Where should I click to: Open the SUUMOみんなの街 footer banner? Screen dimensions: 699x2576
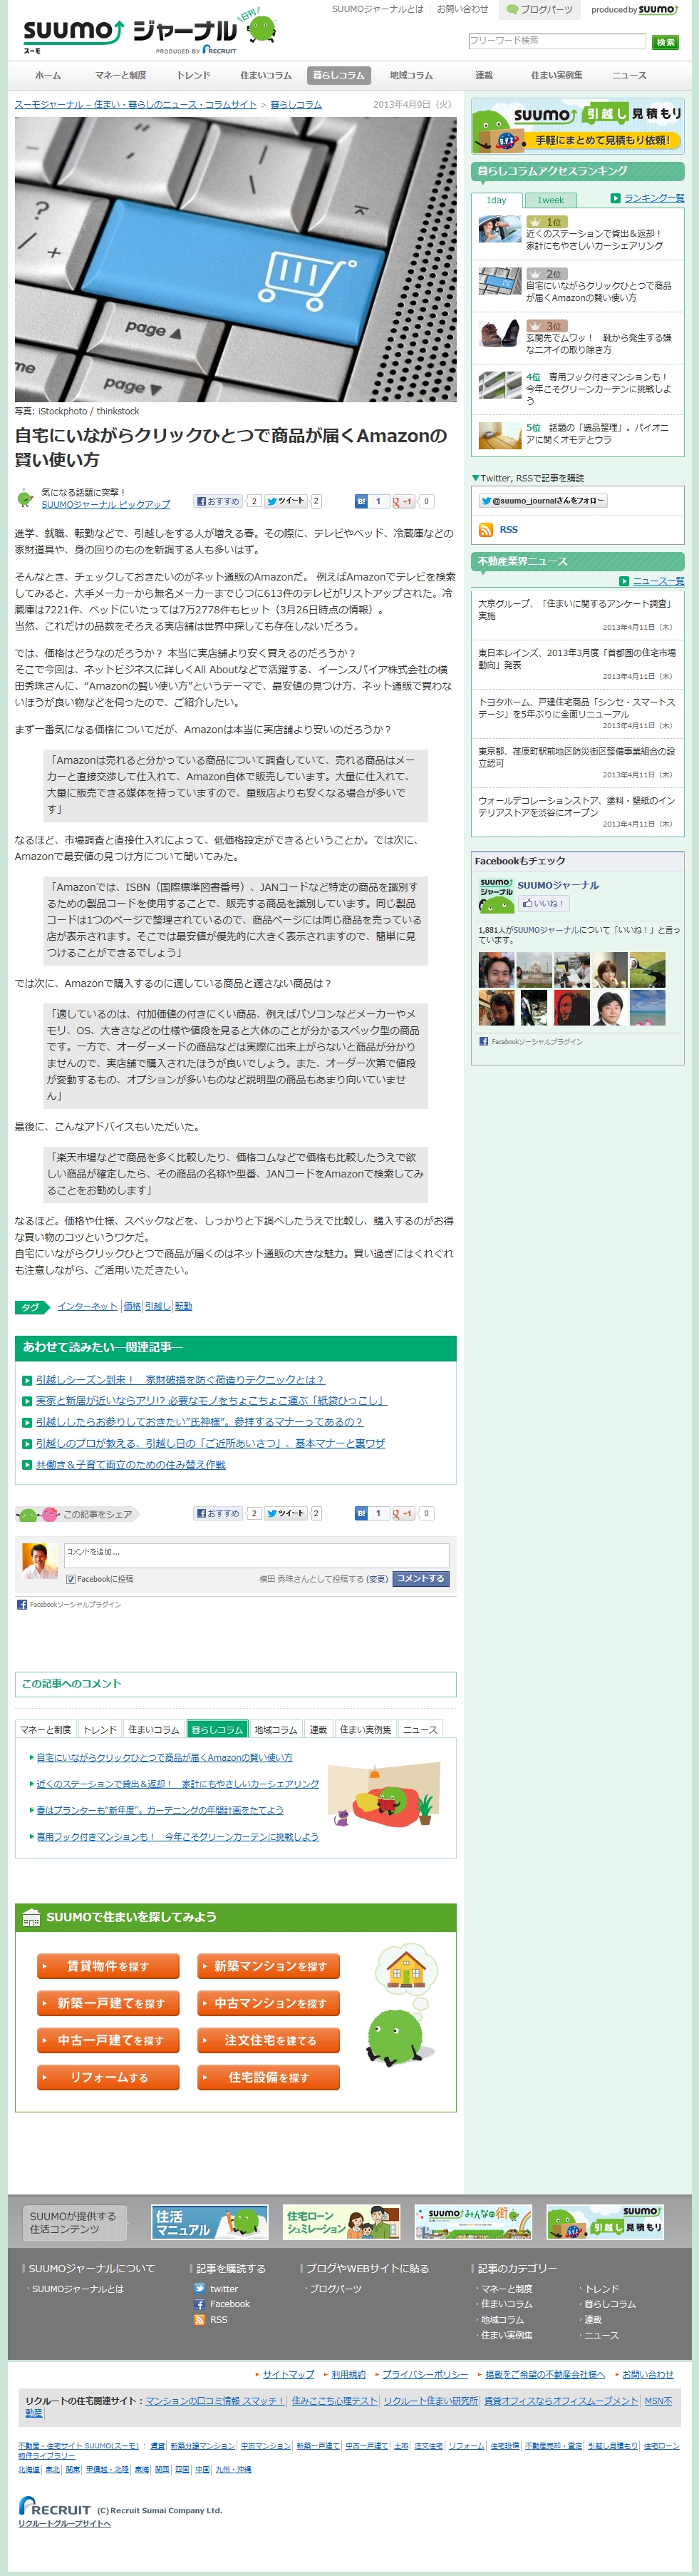(x=473, y=2223)
